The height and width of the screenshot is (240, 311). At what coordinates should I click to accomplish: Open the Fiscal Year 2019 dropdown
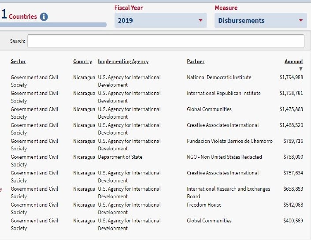160,20
